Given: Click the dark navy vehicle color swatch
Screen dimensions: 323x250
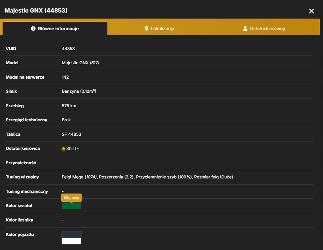Looking at the screenshot, I should pyautogui.click(x=71, y=235).
